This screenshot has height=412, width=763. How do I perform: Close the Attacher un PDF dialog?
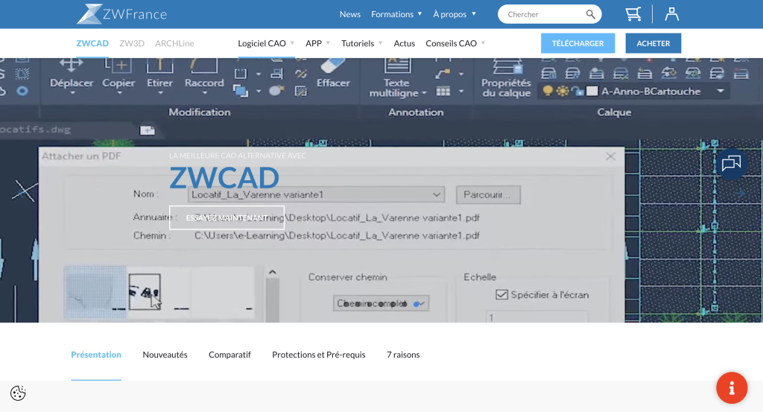(x=611, y=156)
